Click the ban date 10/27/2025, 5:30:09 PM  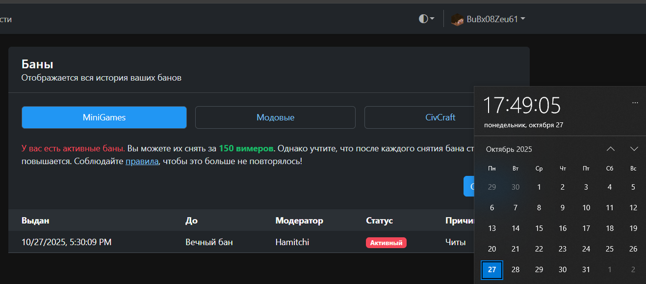click(67, 242)
